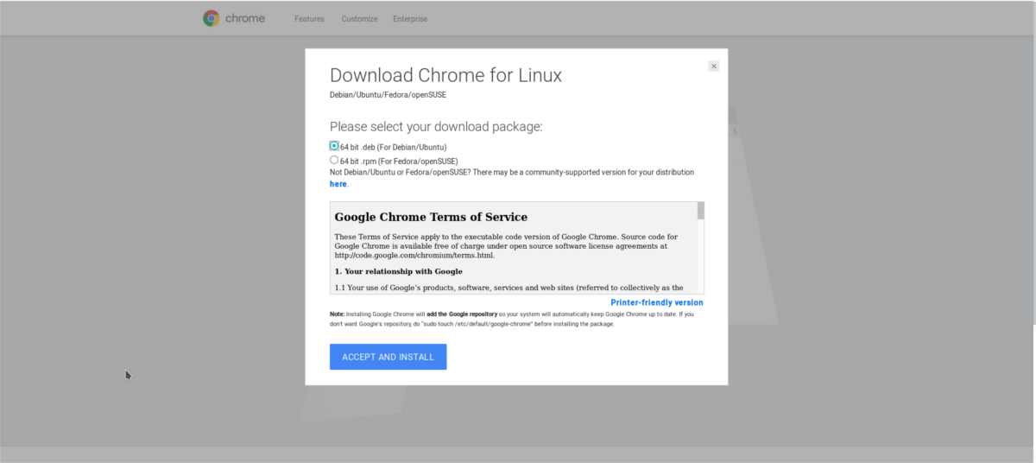The height and width of the screenshot is (463, 1036).
Task: Click the ACCEPT AND INSTALL button
Action: point(388,357)
